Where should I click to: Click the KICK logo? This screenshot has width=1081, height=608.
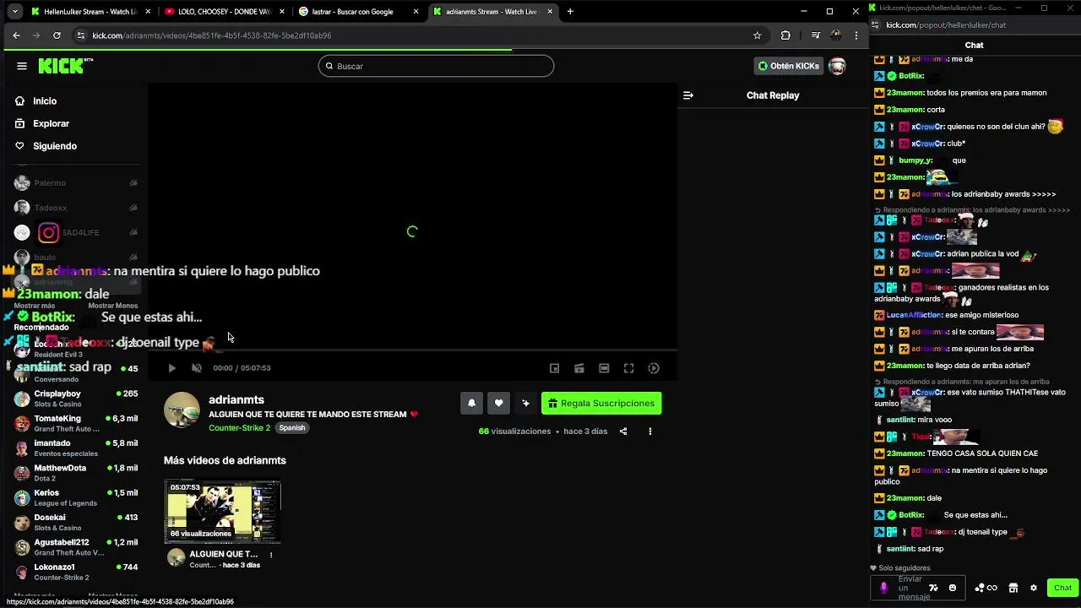(65, 66)
